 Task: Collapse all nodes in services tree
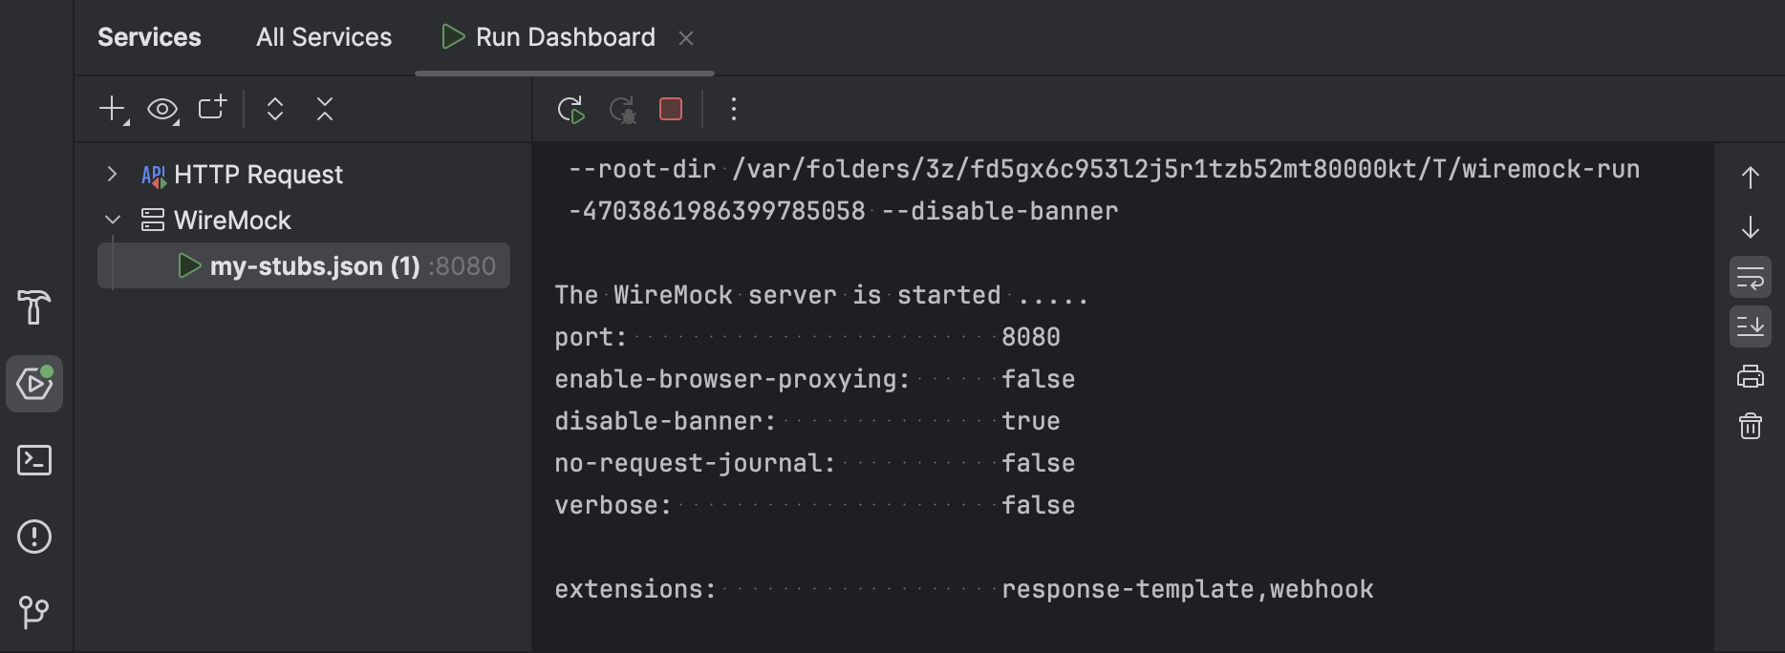click(x=325, y=109)
